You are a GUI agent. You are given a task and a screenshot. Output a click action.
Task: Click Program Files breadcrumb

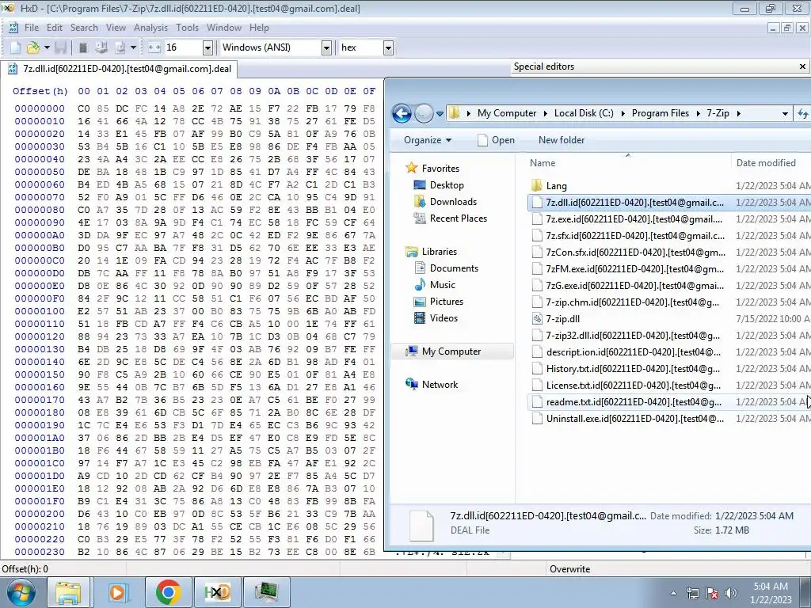point(661,113)
